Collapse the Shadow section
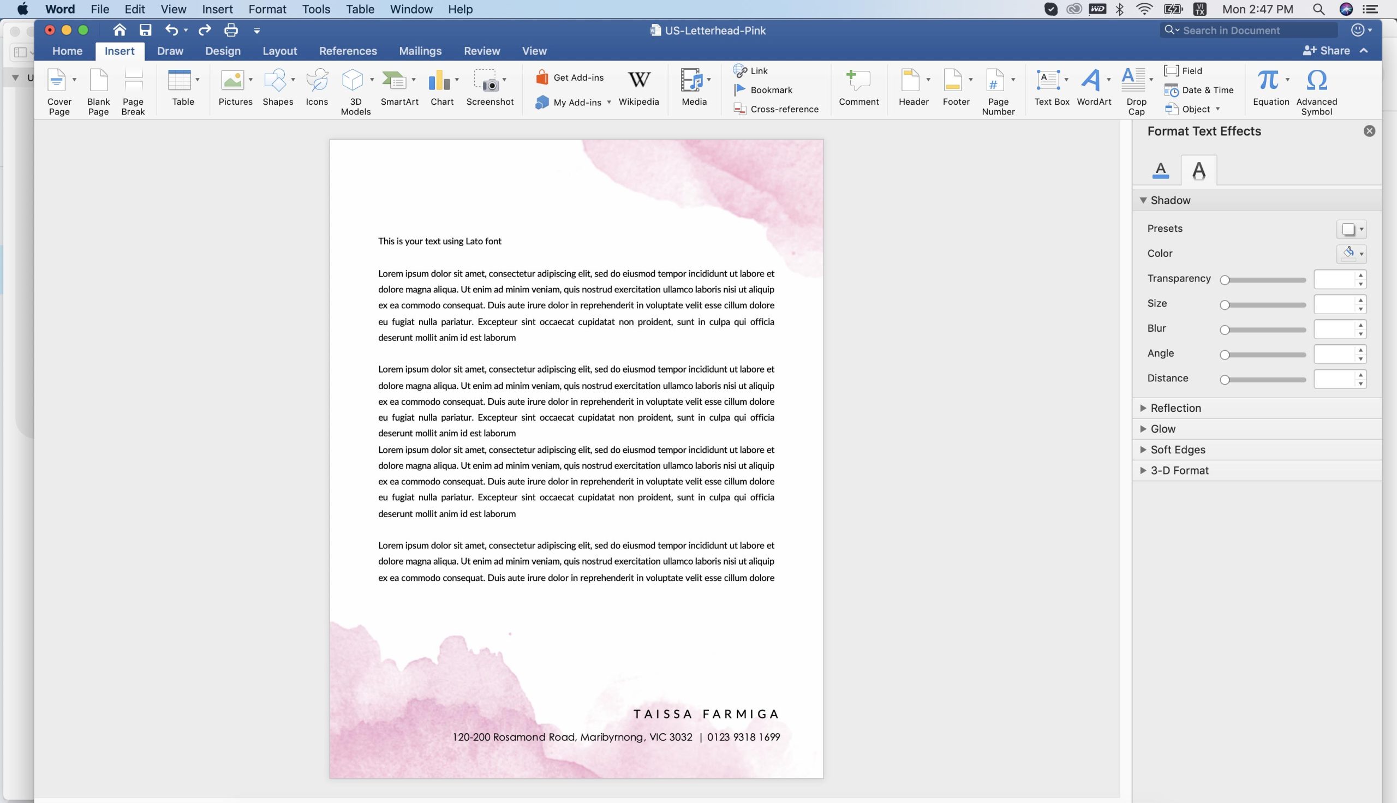The width and height of the screenshot is (1397, 803). [x=1143, y=200]
